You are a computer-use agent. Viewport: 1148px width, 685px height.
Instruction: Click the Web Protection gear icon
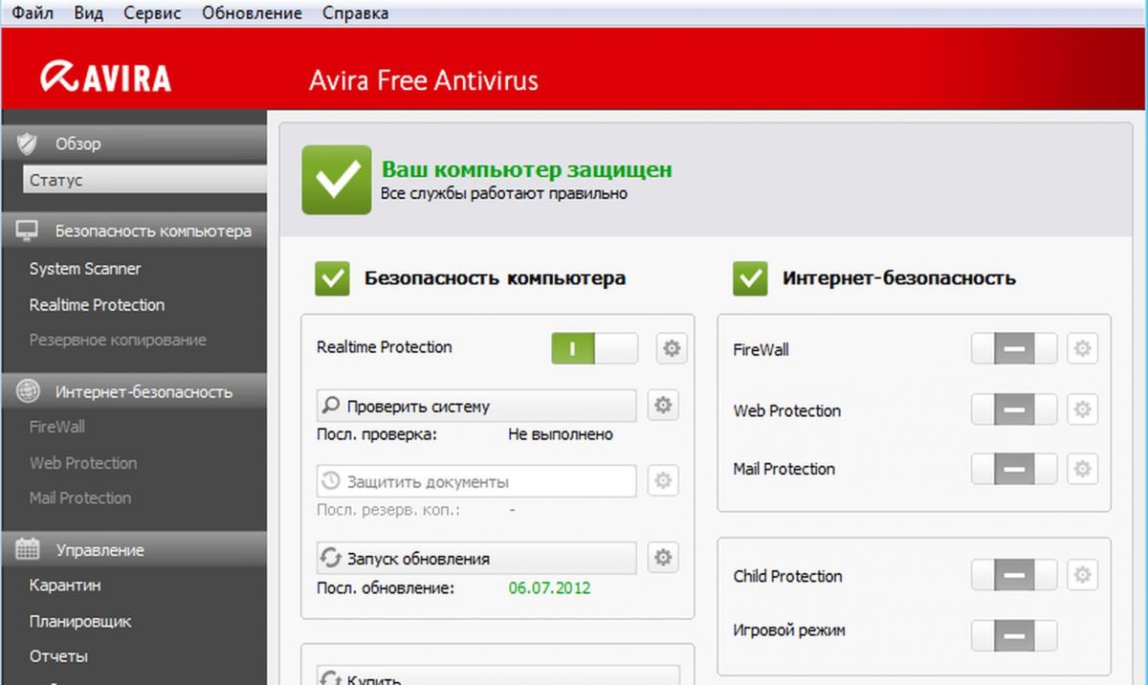[1082, 409]
